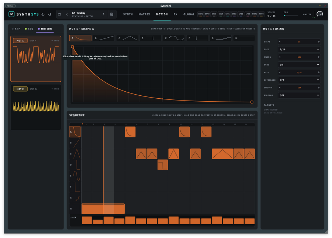Image resolution: width=332 pixels, height=238 pixels.
Task: Select the ENV2 modulation chip
Action: 207,14
